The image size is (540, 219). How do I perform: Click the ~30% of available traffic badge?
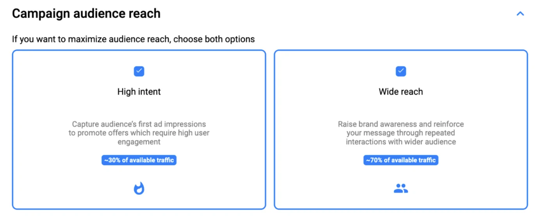(x=139, y=160)
